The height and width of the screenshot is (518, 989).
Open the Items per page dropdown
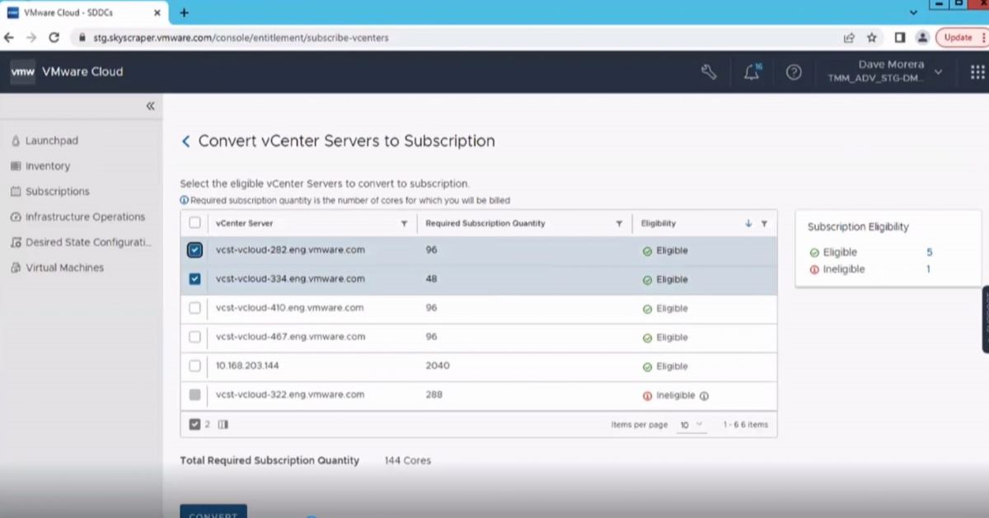click(x=692, y=424)
